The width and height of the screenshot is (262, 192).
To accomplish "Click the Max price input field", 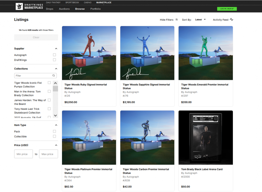I will point(48,154).
